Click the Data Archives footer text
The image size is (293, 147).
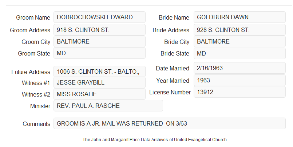(155, 140)
